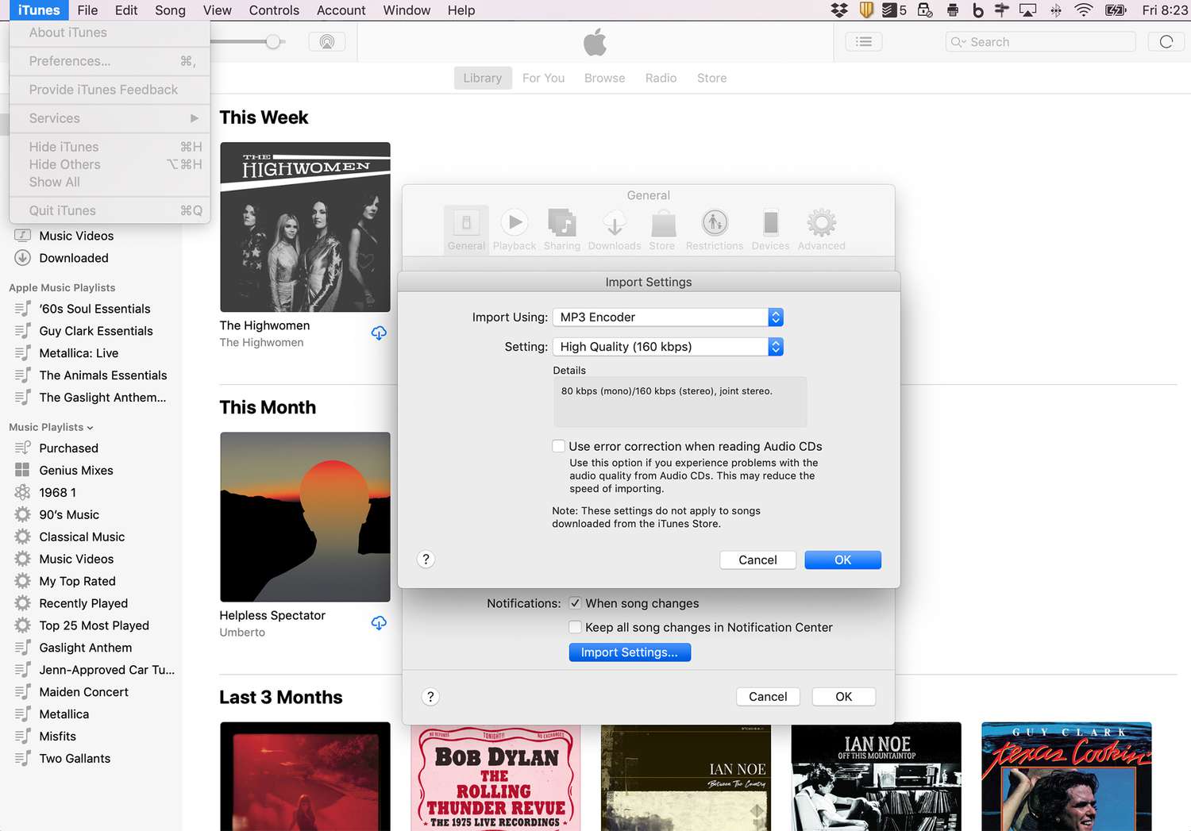Viewport: 1191px width, 831px height.
Task: Confirm Import Settings with OK button
Action: [842, 560]
